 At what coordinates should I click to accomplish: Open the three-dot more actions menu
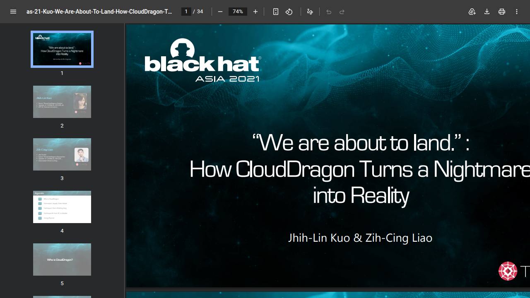click(517, 12)
